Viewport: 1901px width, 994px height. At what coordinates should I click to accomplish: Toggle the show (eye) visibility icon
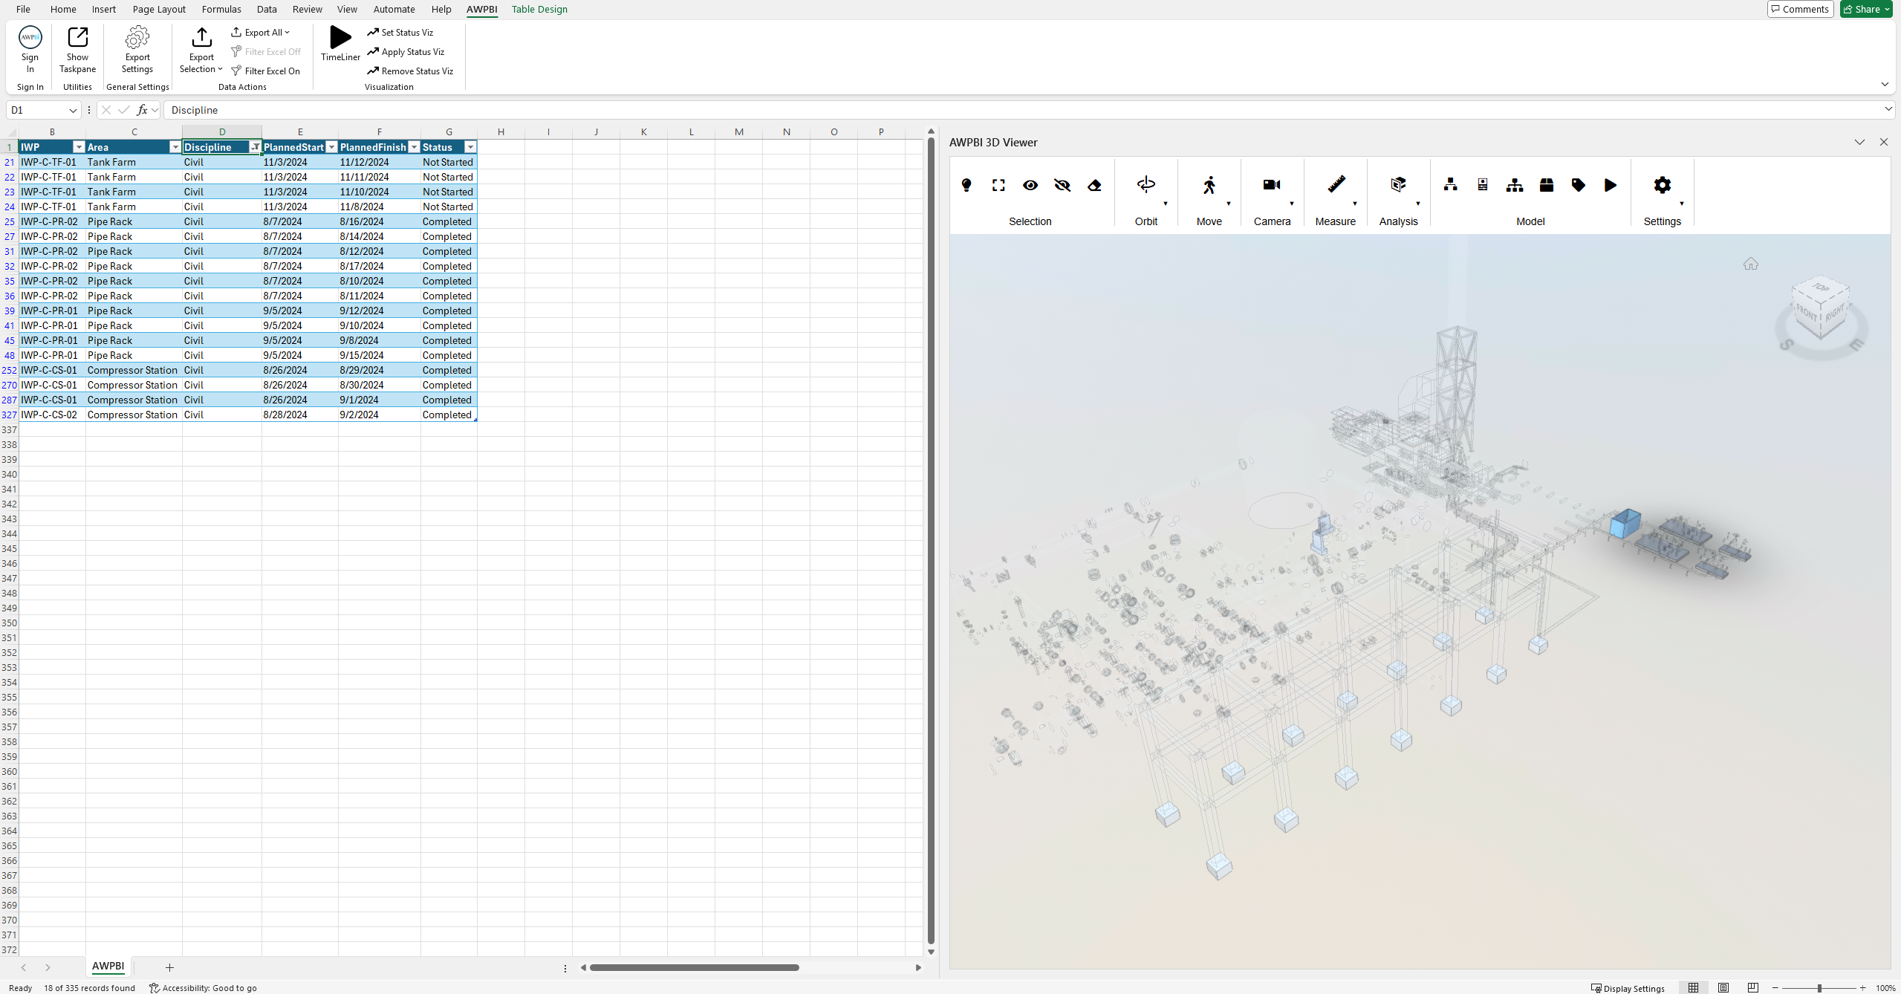pos(1030,185)
